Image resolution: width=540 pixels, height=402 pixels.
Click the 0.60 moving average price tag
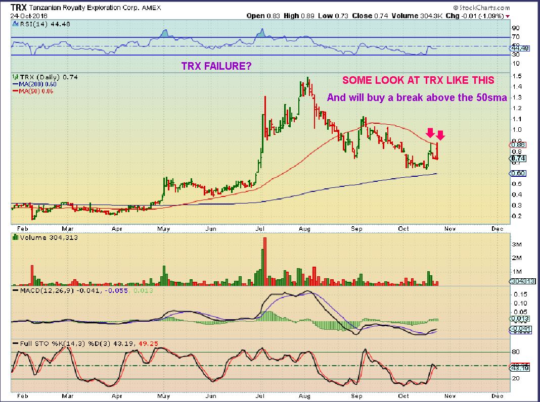pos(518,173)
